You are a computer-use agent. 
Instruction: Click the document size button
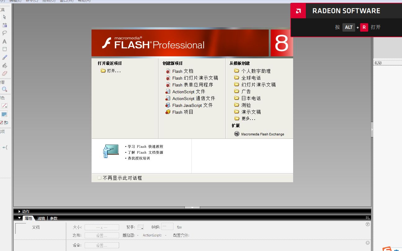102,227
